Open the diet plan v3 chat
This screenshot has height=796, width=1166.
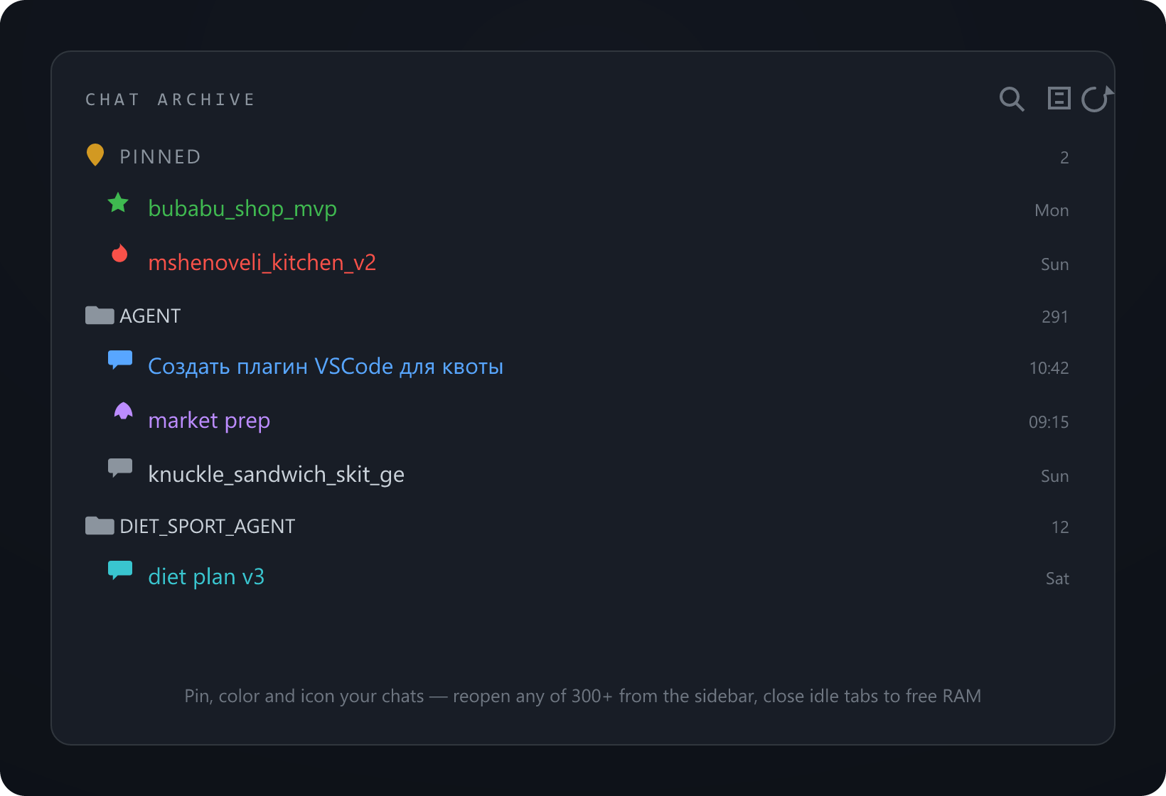tap(206, 577)
